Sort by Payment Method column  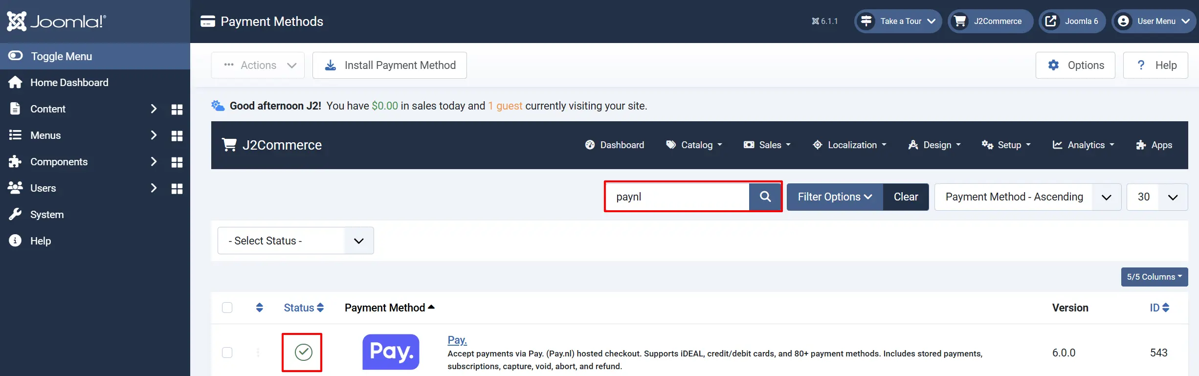[389, 308]
